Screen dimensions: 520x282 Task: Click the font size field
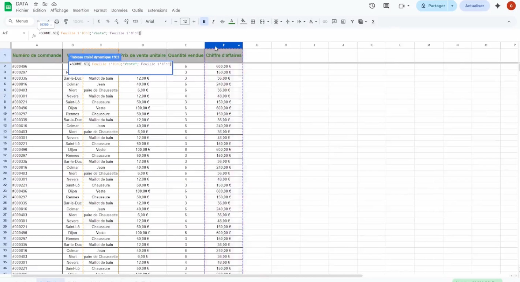point(185,22)
